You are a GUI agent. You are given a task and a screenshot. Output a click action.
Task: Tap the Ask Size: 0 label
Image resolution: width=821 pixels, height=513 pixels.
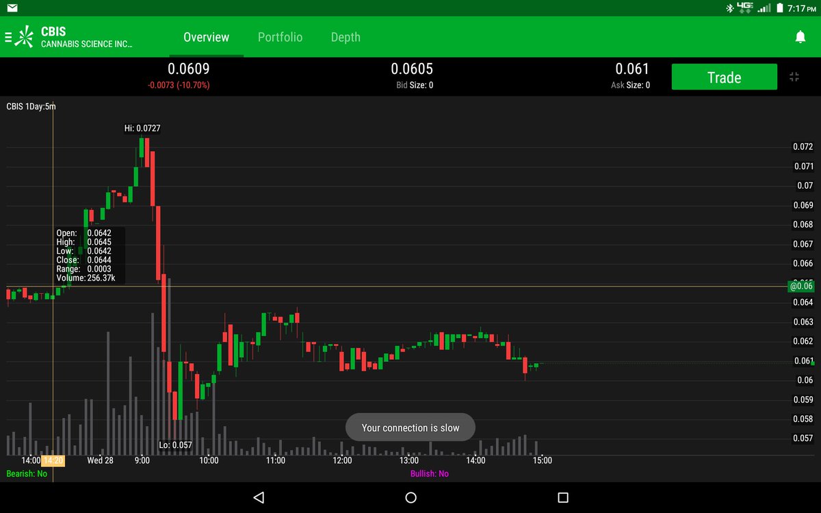tap(630, 85)
